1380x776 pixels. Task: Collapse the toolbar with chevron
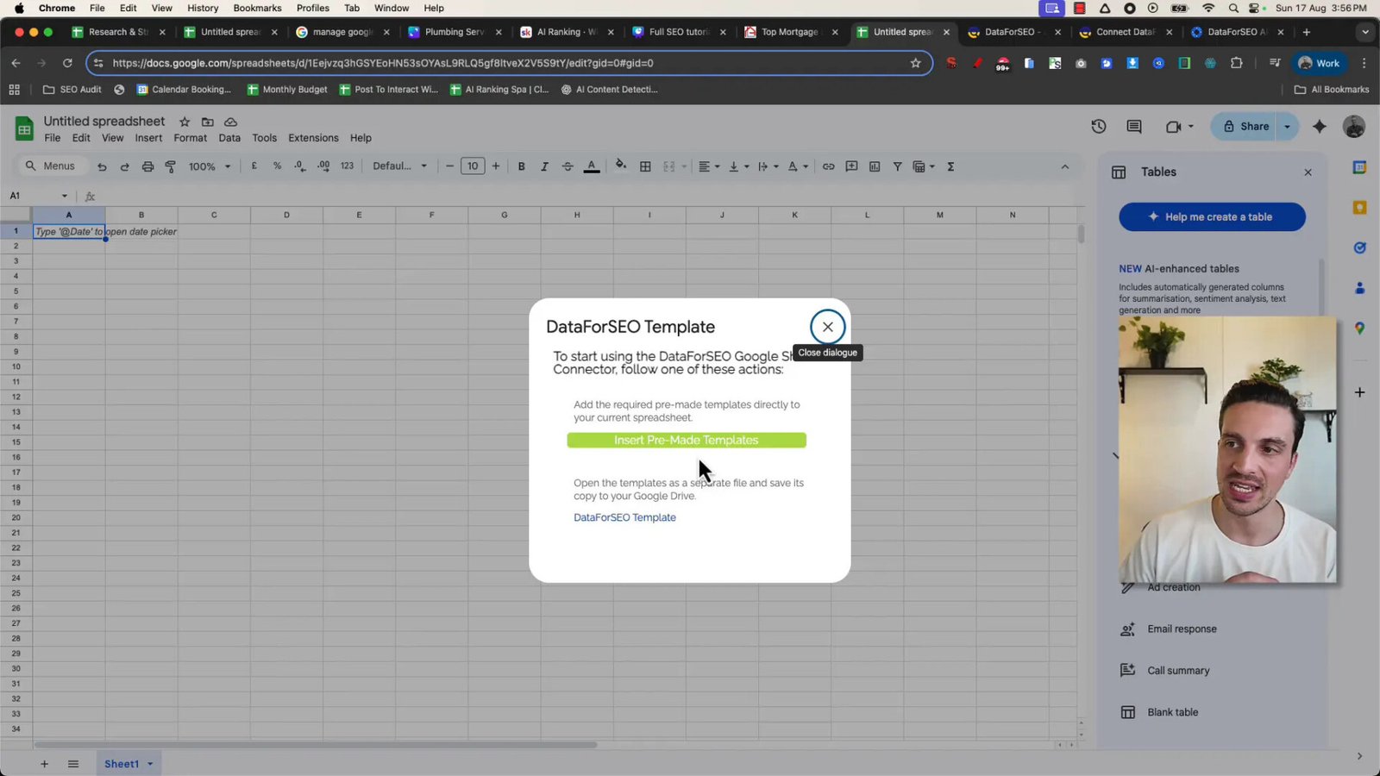[1064, 166]
